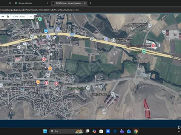Click the zoom level value 16 box
The width and height of the screenshot is (181, 135).
tap(31, 16)
